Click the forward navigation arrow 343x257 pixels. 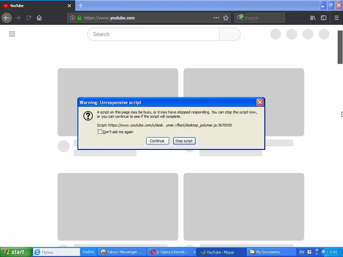tap(18, 18)
